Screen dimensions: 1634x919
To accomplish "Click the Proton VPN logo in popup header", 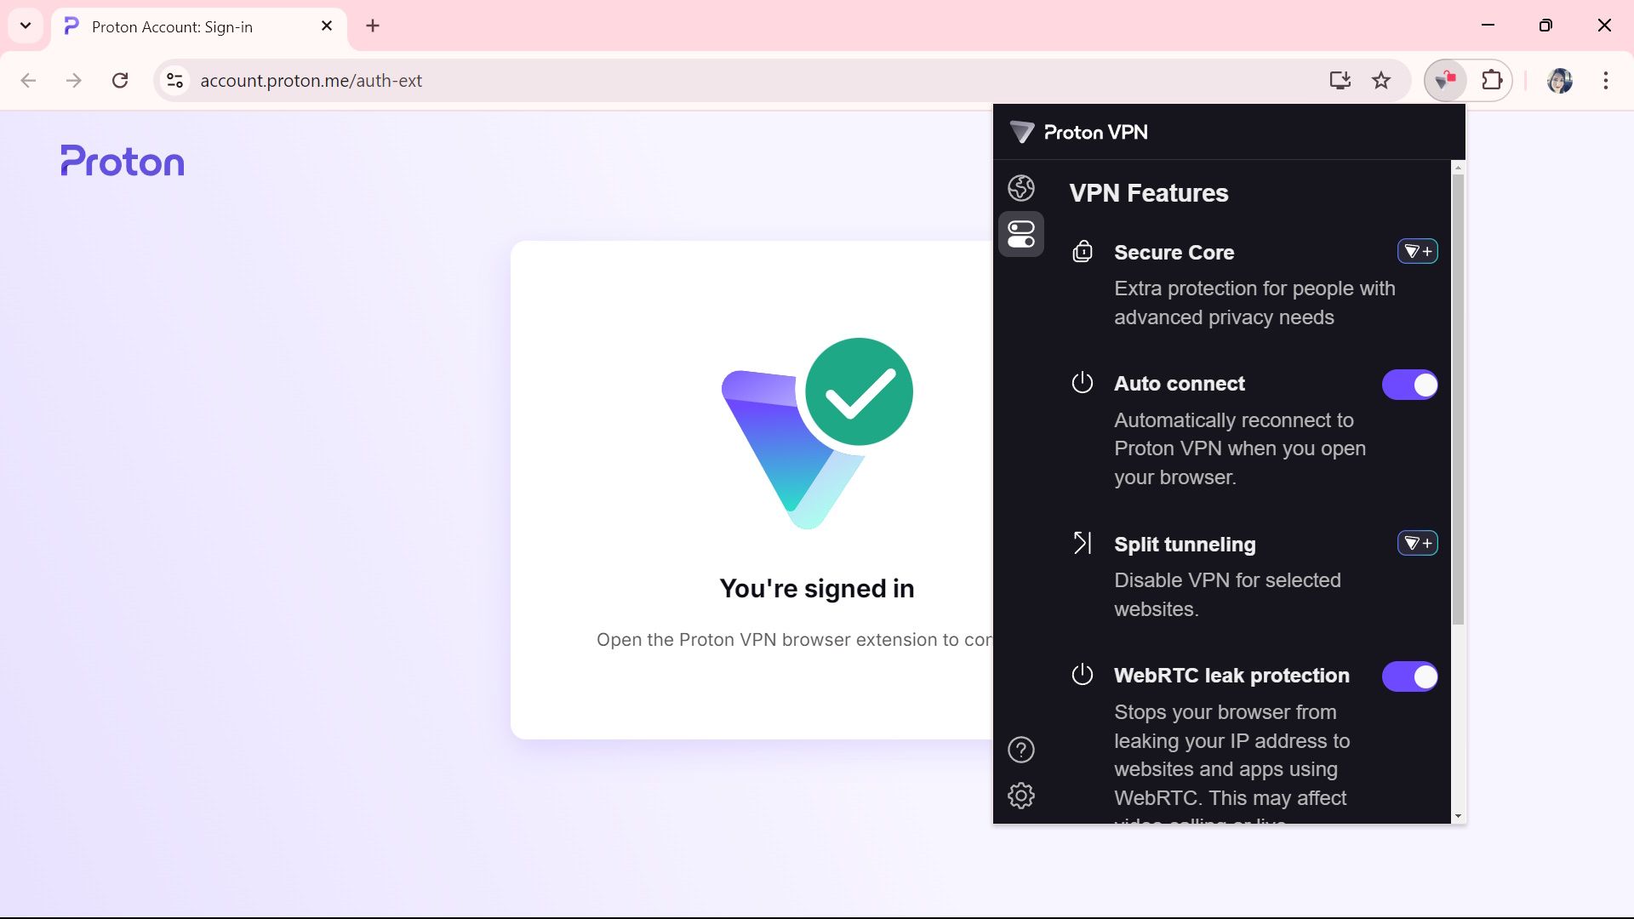I will [x=1078, y=132].
